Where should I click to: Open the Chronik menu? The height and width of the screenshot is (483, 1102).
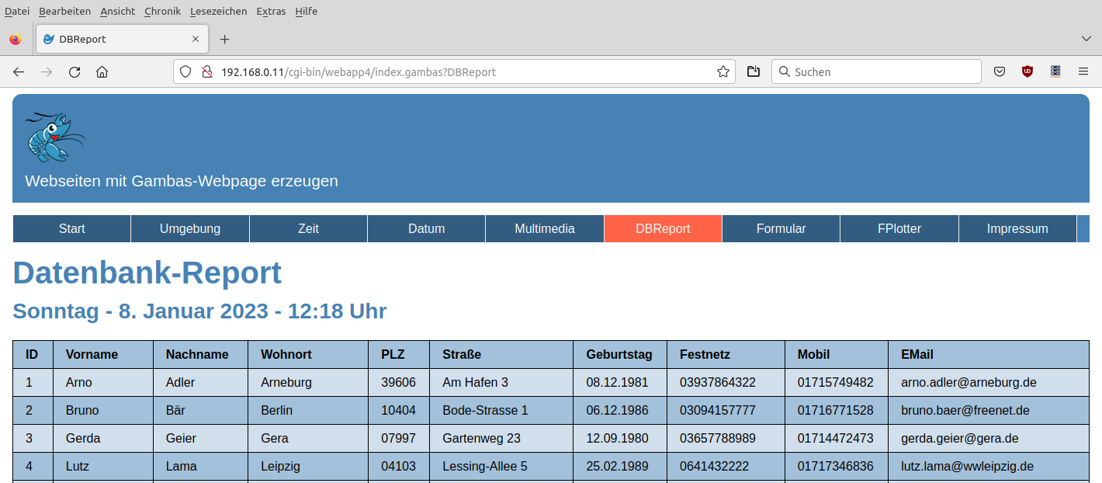click(162, 12)
